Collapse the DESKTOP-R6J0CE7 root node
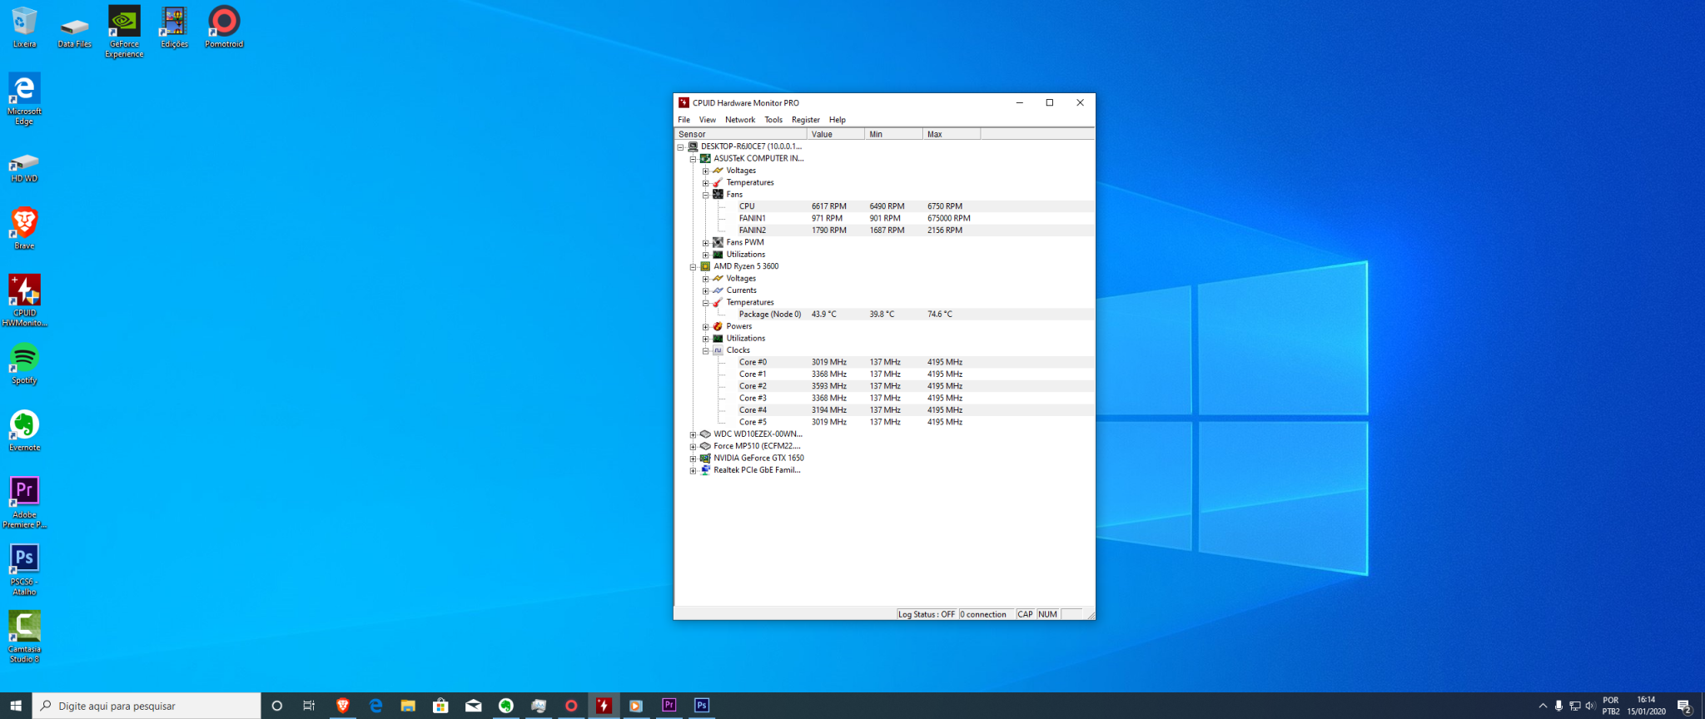The width and height of the screenshot is (1705, 719). [680, 147]
